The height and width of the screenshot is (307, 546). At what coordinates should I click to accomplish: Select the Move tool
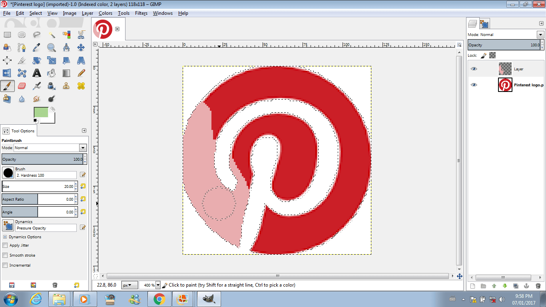click(x=81, y=48)
